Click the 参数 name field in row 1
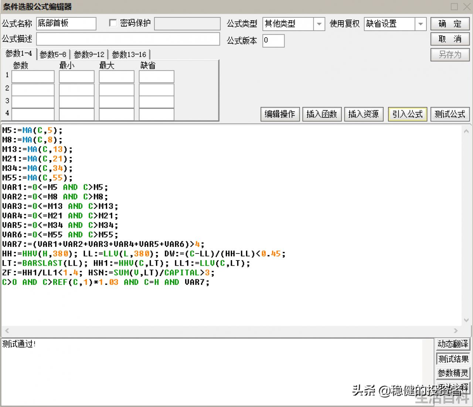This screenshot has width=473, height=407. 33,77
